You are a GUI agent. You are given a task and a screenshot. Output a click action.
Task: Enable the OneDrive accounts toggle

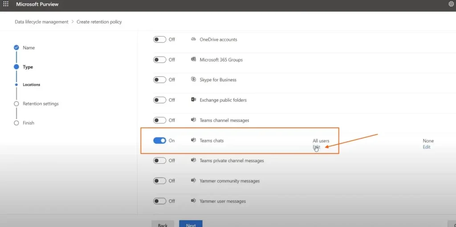click(159, 39)
